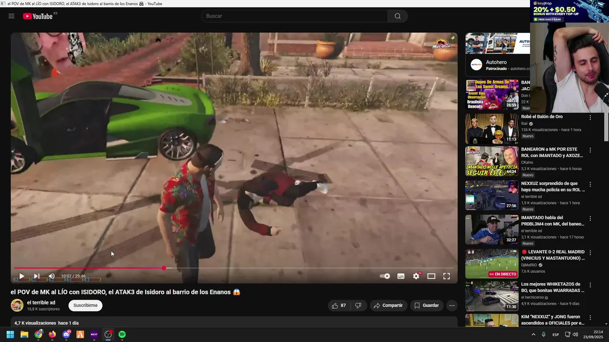This screenshot has height=342, width=609.
Task: Subscribe with the Suscribirme button
Action: (x=86, y=305)
